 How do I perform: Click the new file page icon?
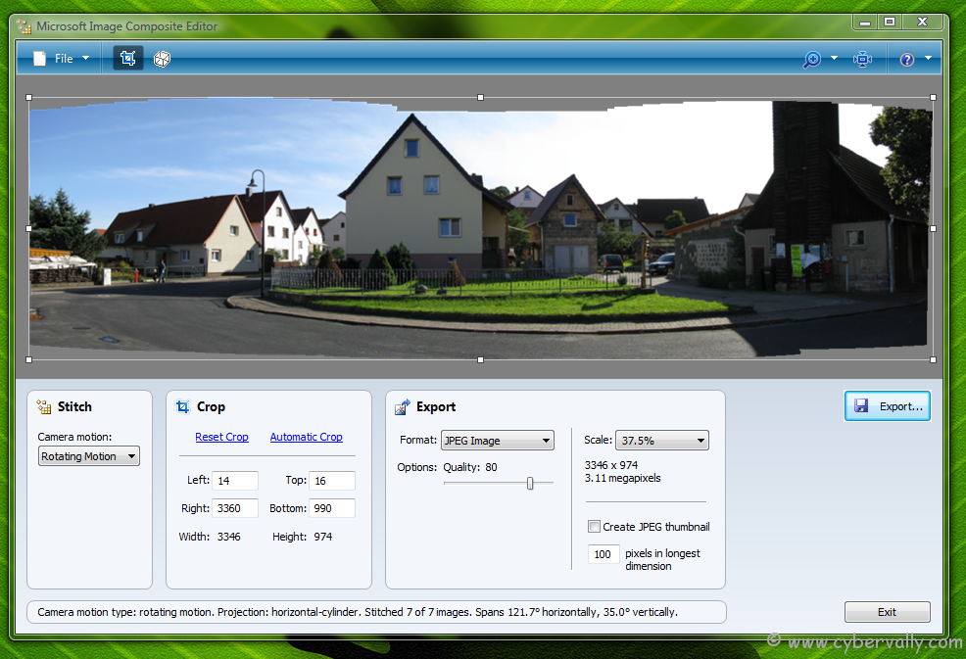39,59
